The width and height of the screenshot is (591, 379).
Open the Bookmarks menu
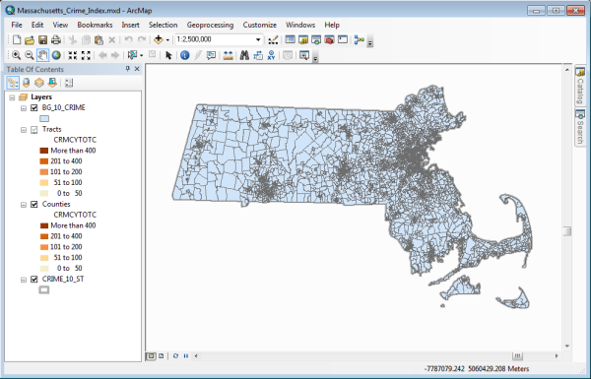click(95, 25)
